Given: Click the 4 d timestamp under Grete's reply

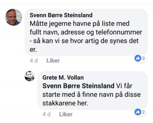Looking at the screenshot, I should pyautogui.click(x=46, y=114).
